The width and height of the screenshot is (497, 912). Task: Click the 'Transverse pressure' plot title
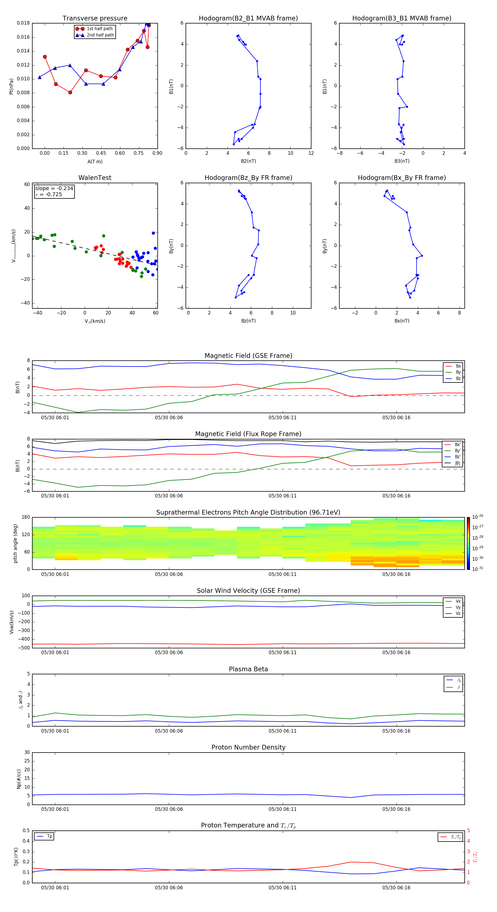pyautogui.click(x=95, y=18)
